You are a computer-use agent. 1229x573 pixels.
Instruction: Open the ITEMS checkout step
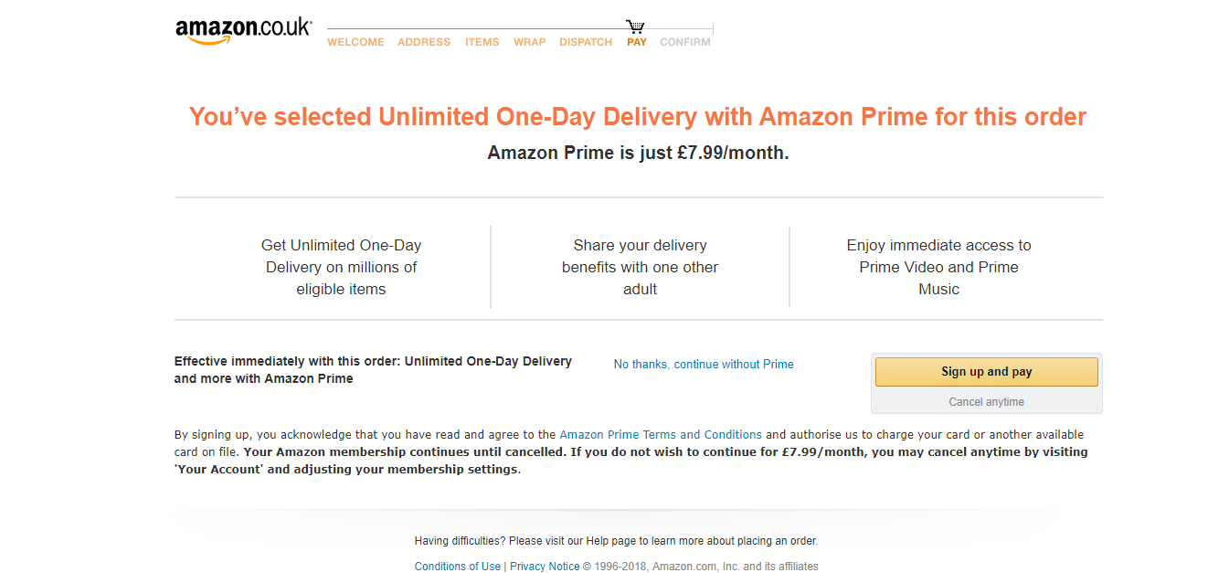[x=482, y=41]
